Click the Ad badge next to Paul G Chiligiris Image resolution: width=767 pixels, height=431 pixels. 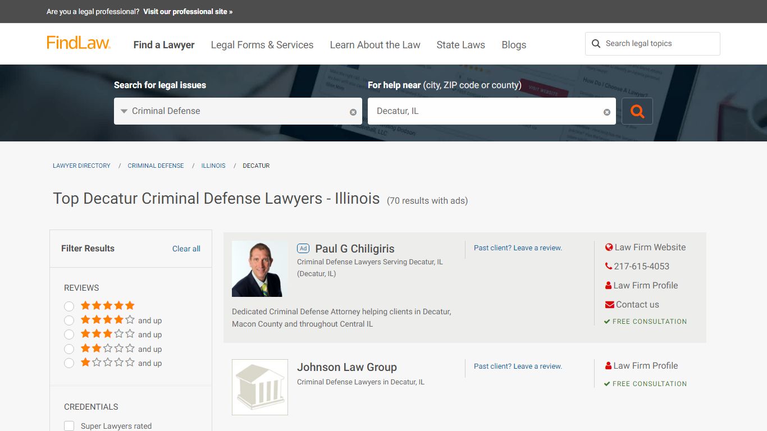pyautogui.click(x=303, y=249)
